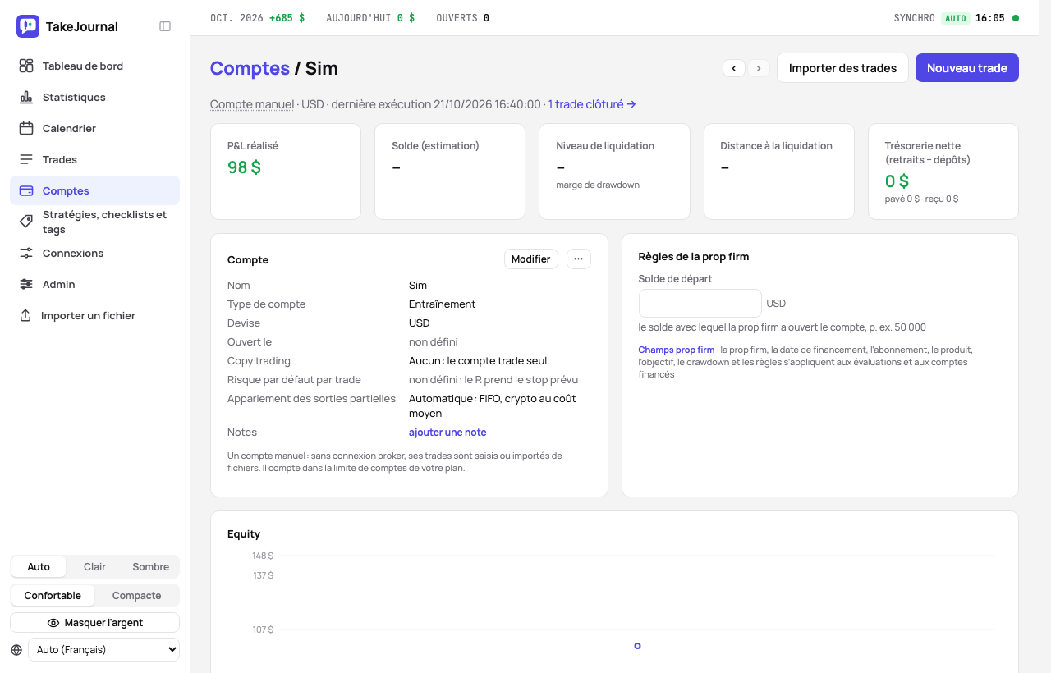This screenshot has height=673, width=1051.
Task: Click the Comptes card icon
Action: pos(26,190)
